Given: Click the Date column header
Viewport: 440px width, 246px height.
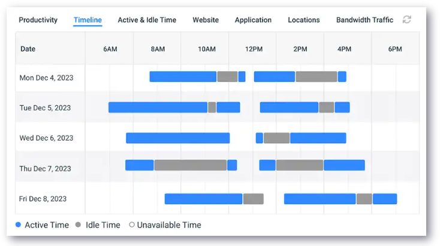Looking at the screenshot, I should [28, 49].
